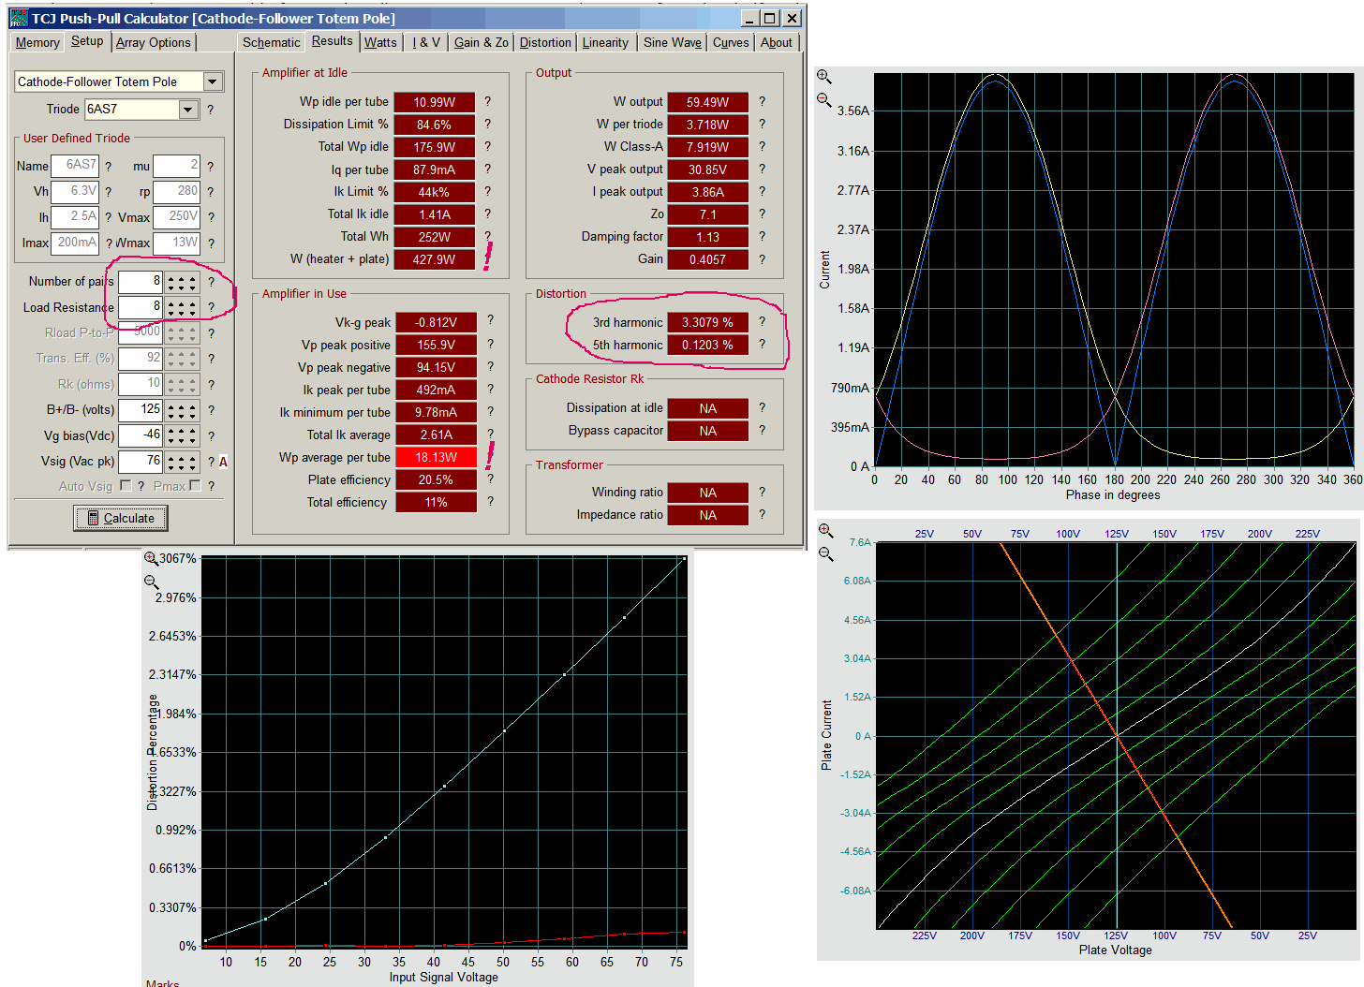Open the Linearity tab

[605, 42]
